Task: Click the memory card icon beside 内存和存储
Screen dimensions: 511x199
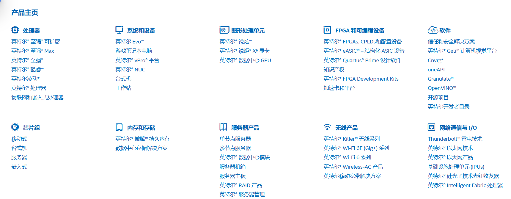Action: point(119,127)
